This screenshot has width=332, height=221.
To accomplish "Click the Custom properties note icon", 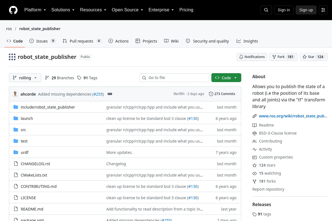I will pos(255,157).
